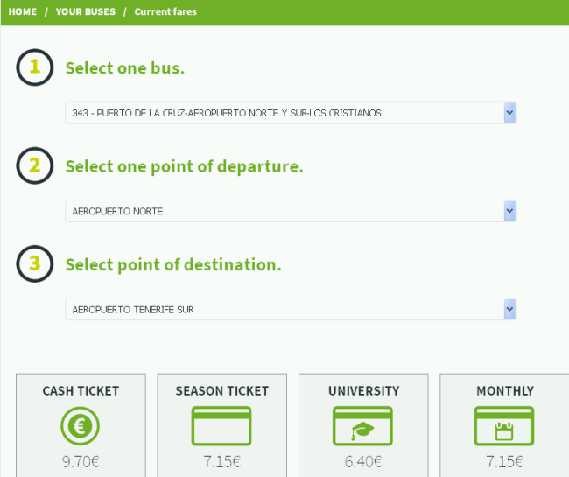Image resolution: width=569 pixels, height=477 pixels.
Task: Click the step 2 circle number icon
Action: coord(35,165)
